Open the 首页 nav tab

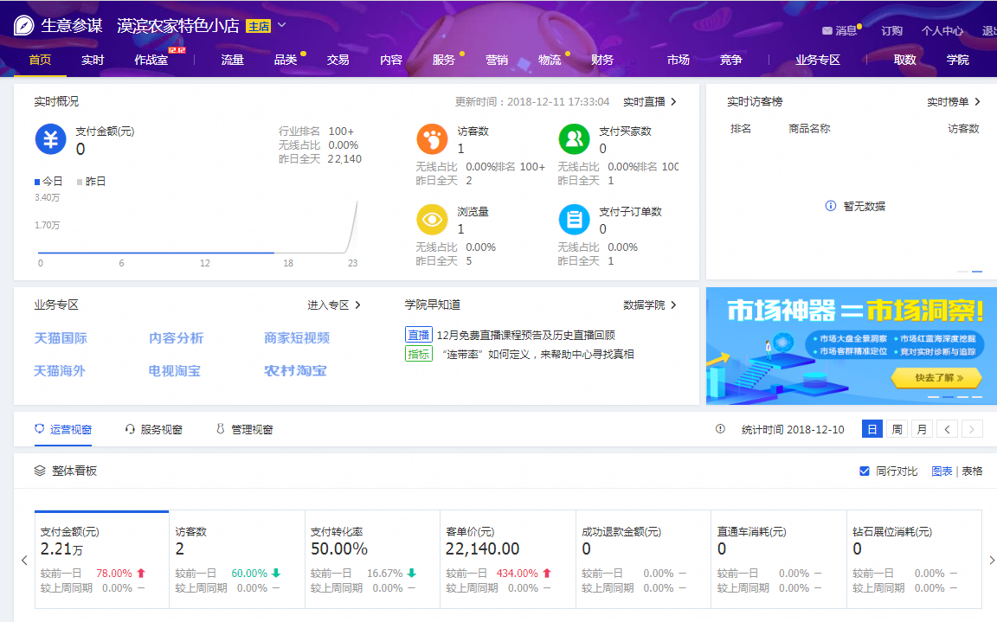click(40, 60)
